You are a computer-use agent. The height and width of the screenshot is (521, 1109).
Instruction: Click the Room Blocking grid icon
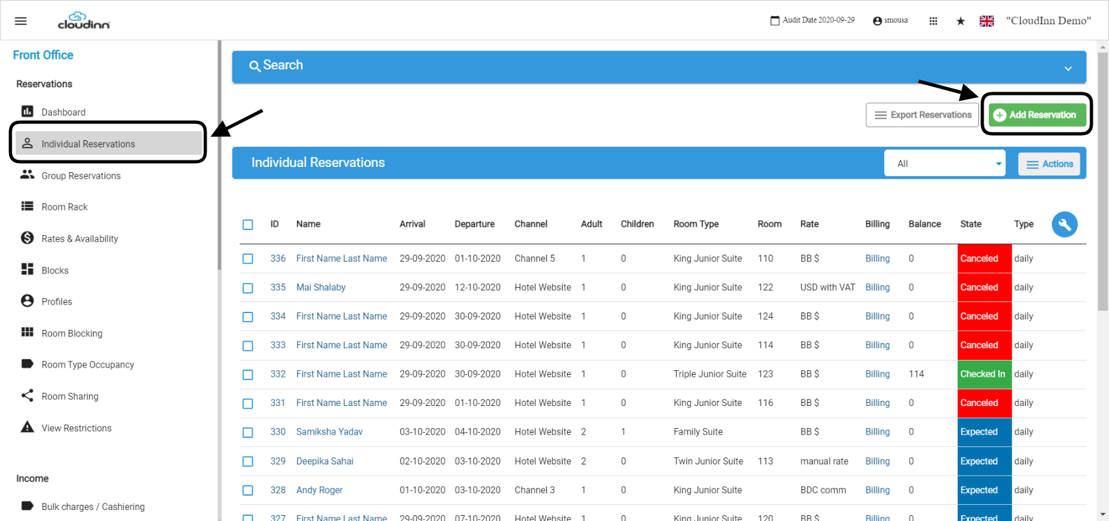[27, 332]
